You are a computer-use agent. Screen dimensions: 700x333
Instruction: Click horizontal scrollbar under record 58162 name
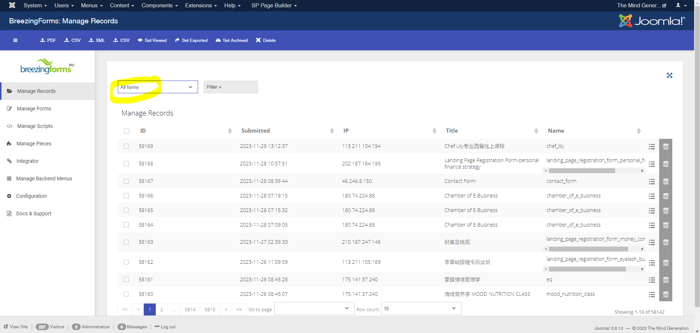coord(587,269)
